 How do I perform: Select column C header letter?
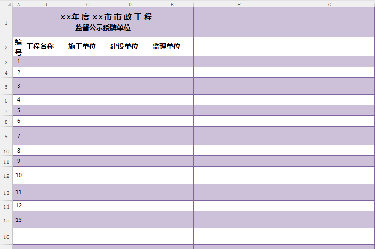pos(87,4)
